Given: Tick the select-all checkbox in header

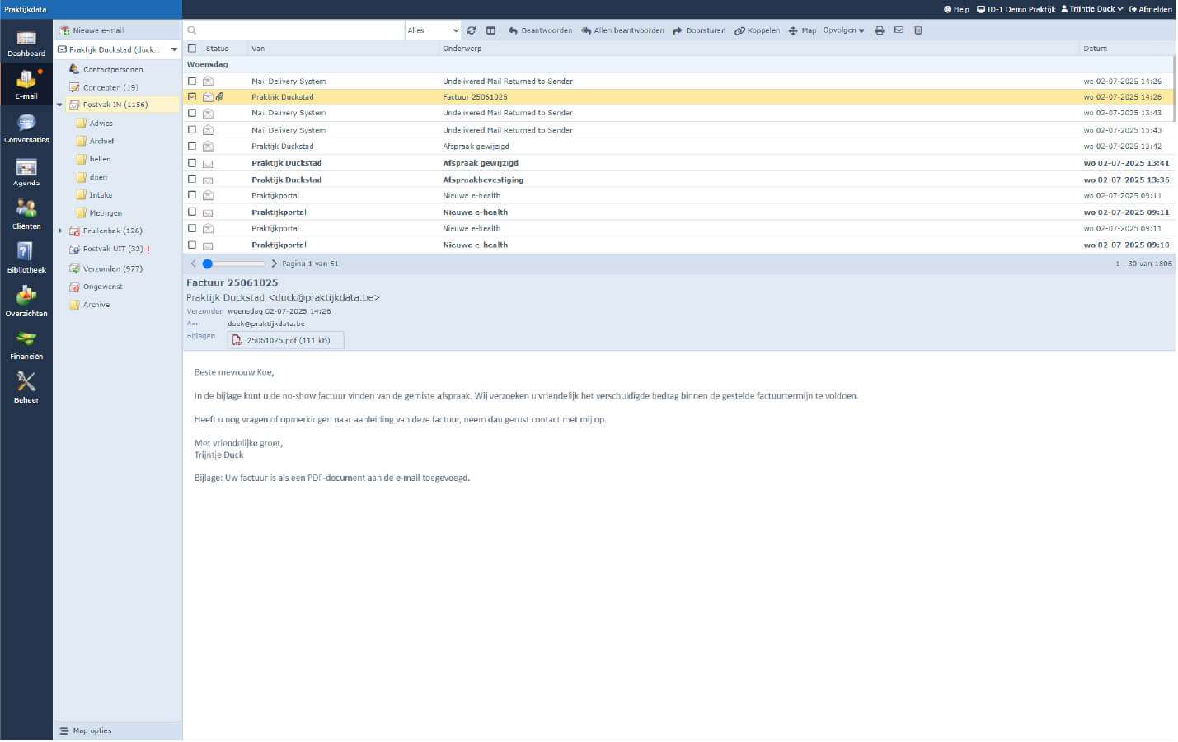Looking at the screenshot, I should 192,49.
